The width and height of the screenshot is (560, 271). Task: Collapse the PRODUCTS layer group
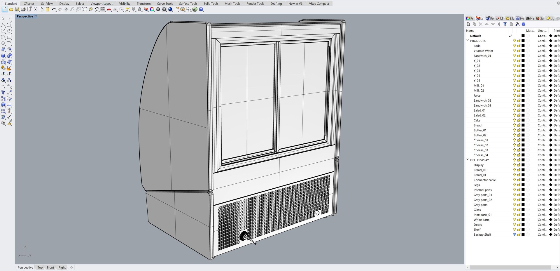coord(468,41)
